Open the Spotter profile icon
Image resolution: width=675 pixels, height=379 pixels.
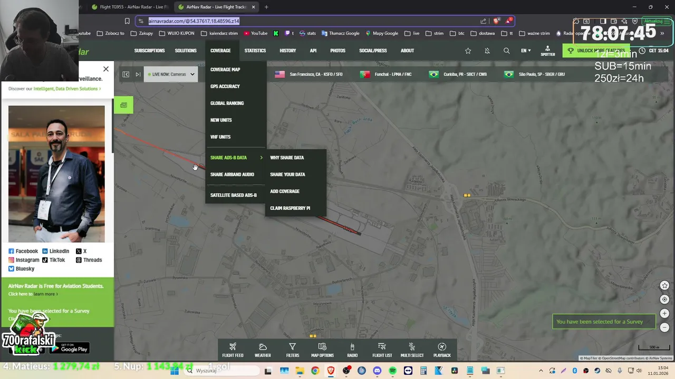point(548,51)
